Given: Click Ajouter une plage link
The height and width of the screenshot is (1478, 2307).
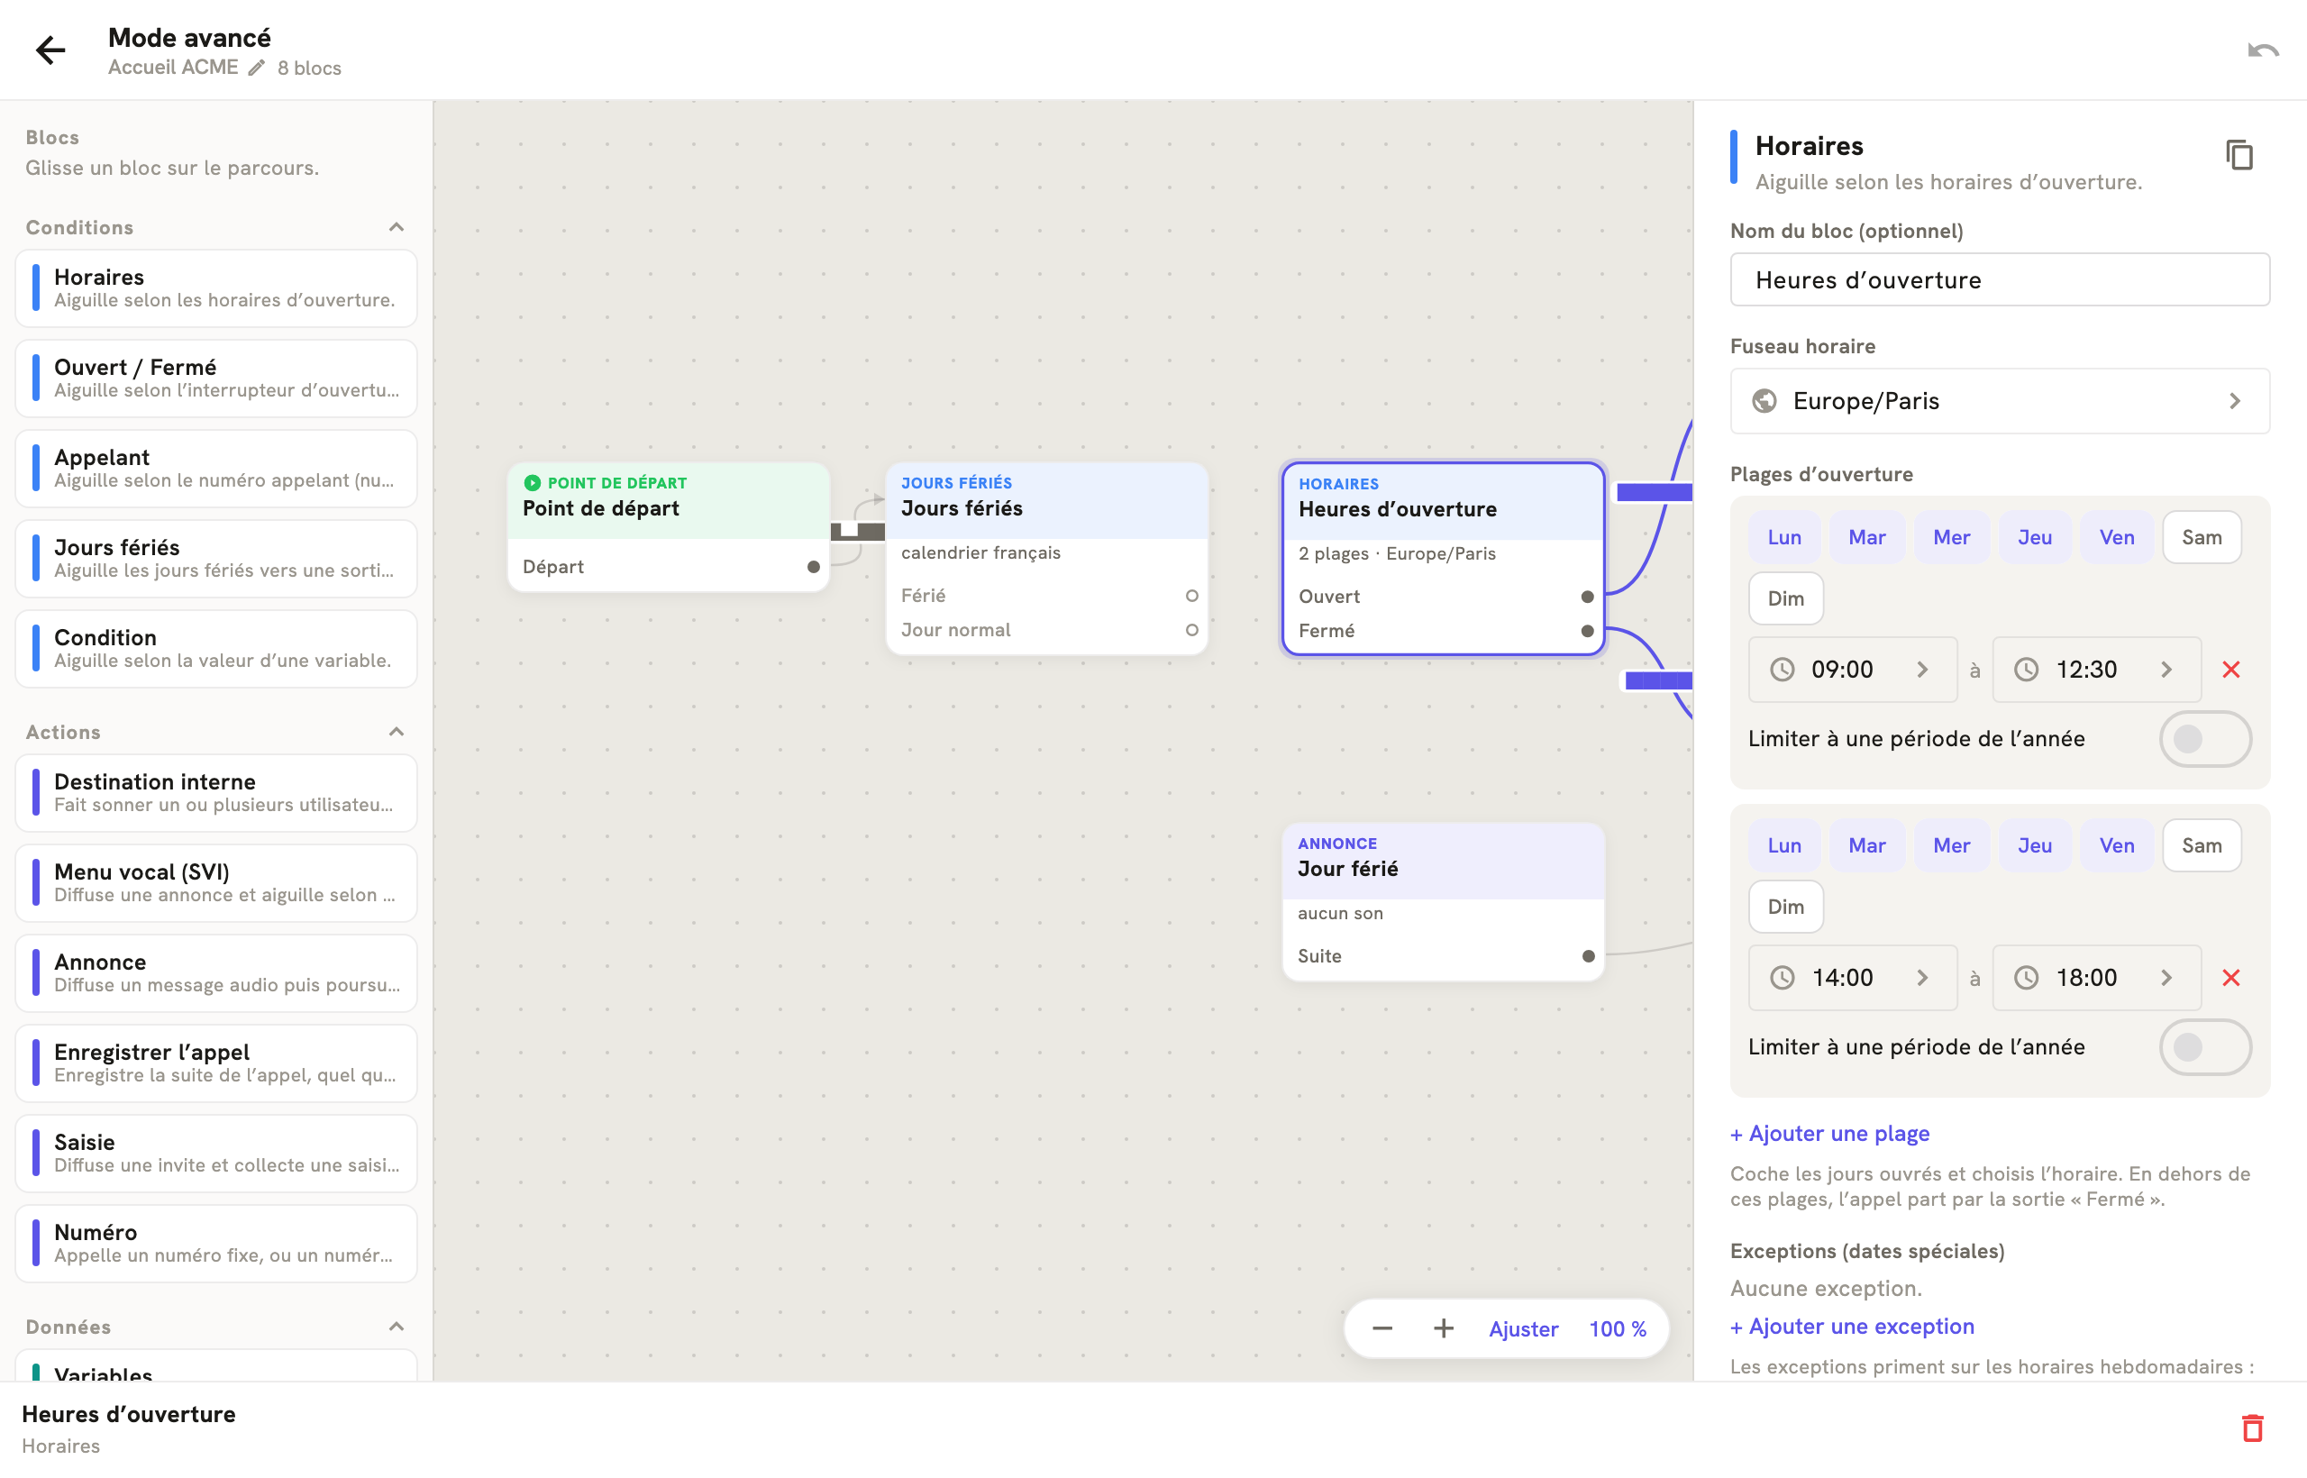Looking at the screenshot, I should click(x=1829, y=1135).
